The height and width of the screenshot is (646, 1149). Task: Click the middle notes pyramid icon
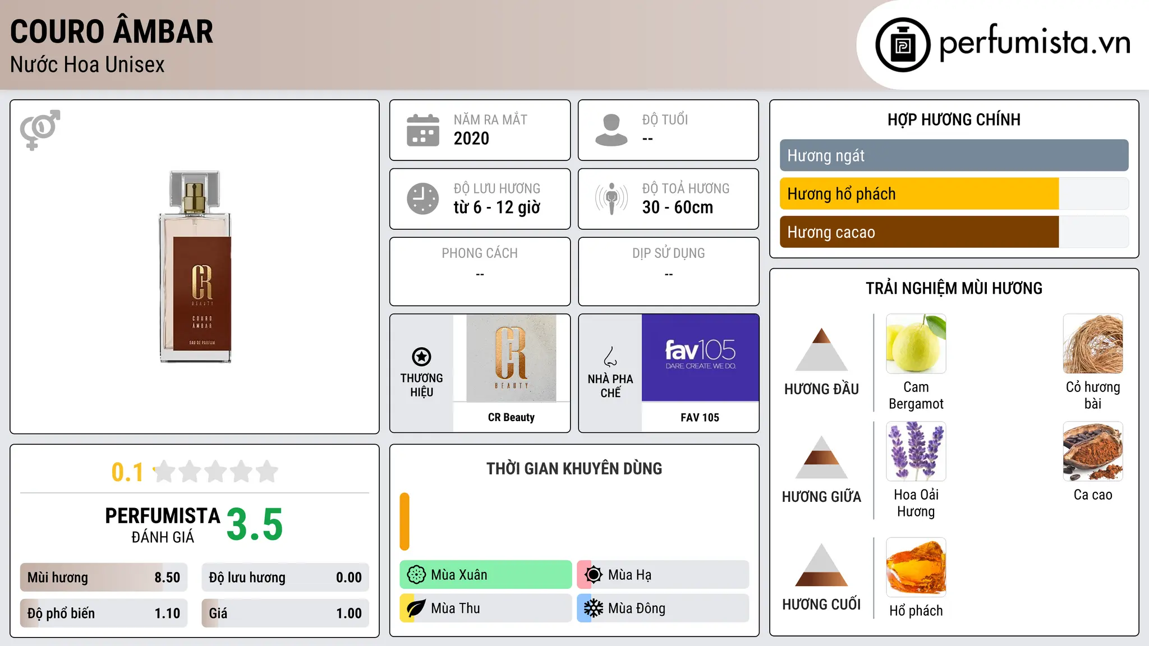click(821, 457)
